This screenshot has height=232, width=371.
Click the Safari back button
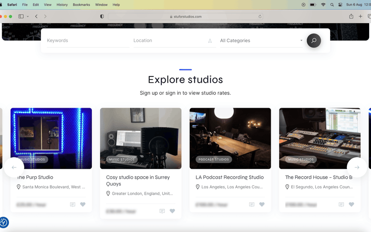tap(36, 16)
